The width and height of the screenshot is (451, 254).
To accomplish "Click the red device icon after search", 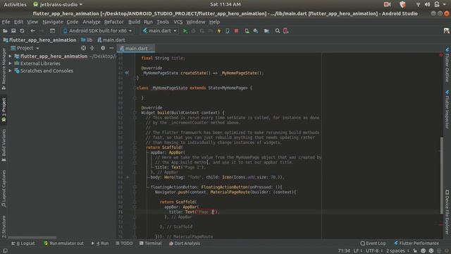I will click(285, 31).
